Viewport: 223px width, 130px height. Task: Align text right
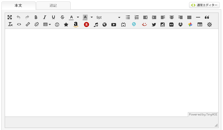tap(181, 17)
